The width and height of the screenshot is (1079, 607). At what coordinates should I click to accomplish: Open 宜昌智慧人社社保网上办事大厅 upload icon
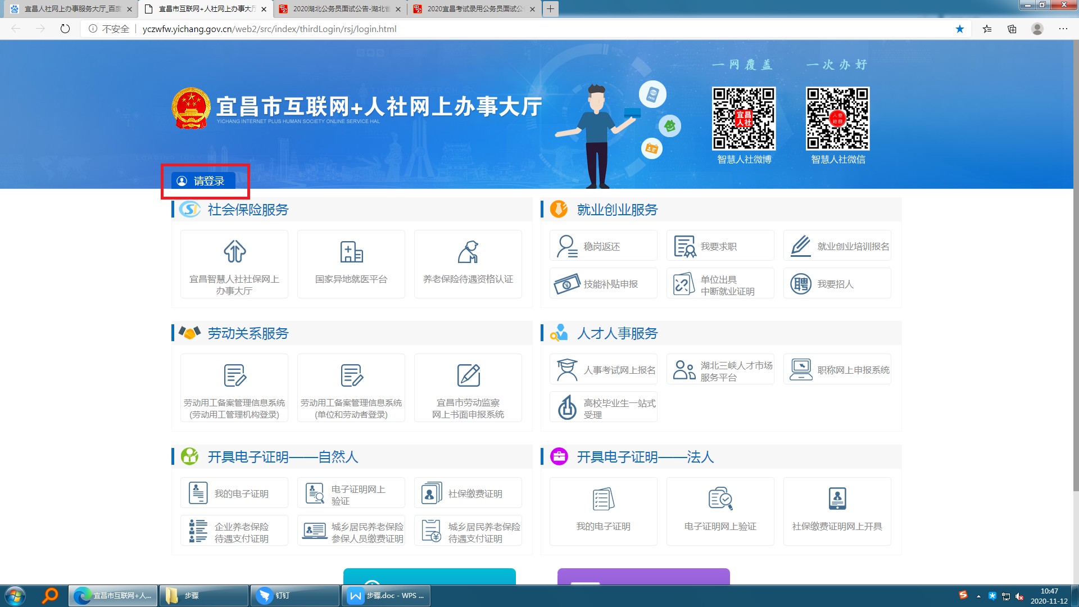(x=234, y=252)
